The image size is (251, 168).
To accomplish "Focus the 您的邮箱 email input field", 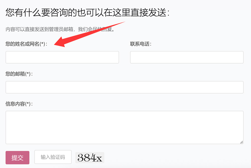I will 124,87.
